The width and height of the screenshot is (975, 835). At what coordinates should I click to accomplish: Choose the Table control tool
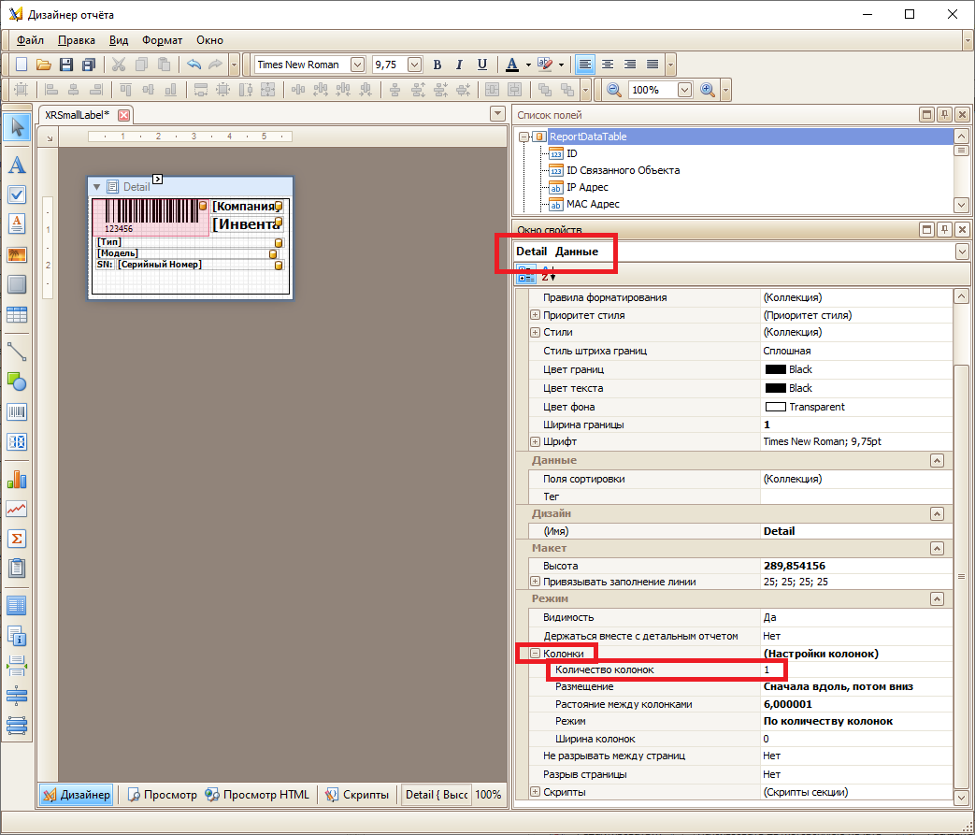pos(17,315)
